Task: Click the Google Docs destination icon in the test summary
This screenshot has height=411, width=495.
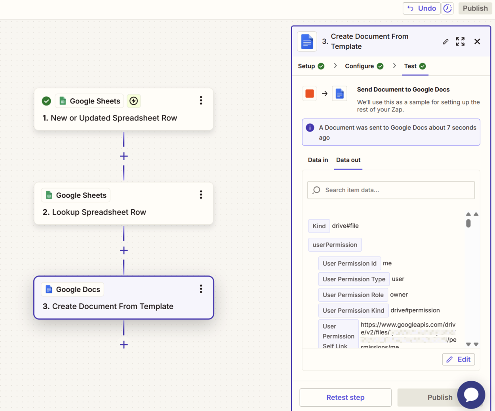Action: click(339, 94)
